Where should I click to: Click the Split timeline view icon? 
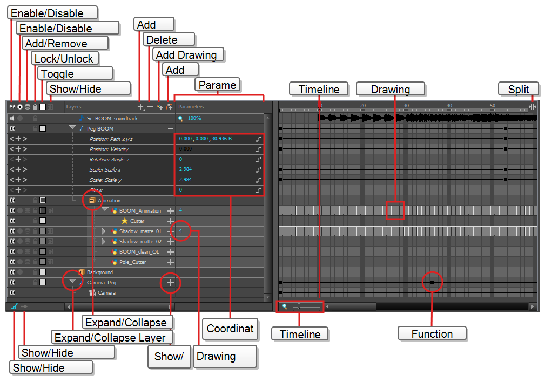point(533,107)
